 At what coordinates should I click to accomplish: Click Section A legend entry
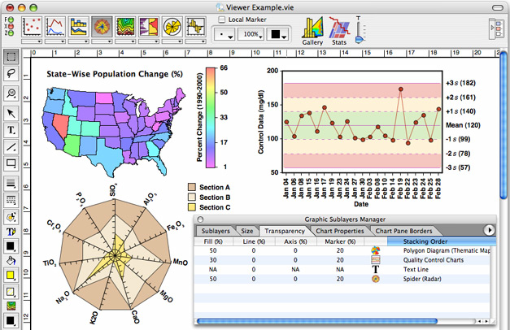pyautogui.click(x=209, y=187)
